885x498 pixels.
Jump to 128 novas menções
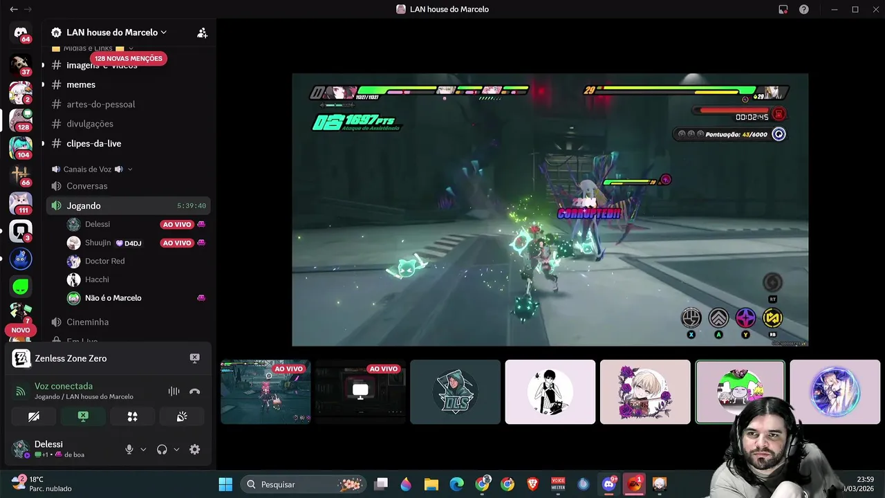coord(129,59)
